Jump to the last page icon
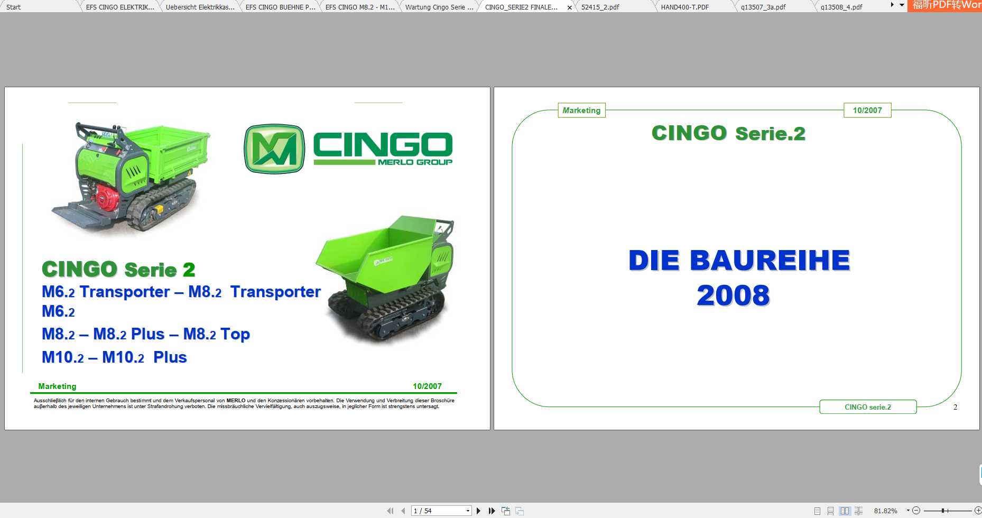 491,511
